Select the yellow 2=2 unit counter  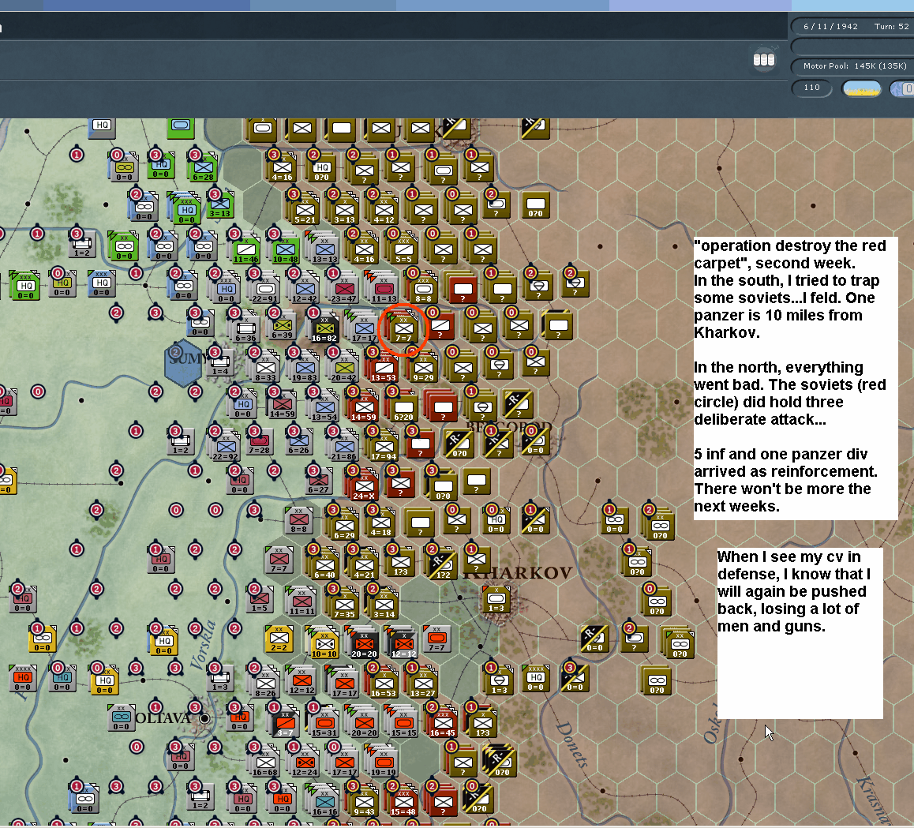(279, 639)
